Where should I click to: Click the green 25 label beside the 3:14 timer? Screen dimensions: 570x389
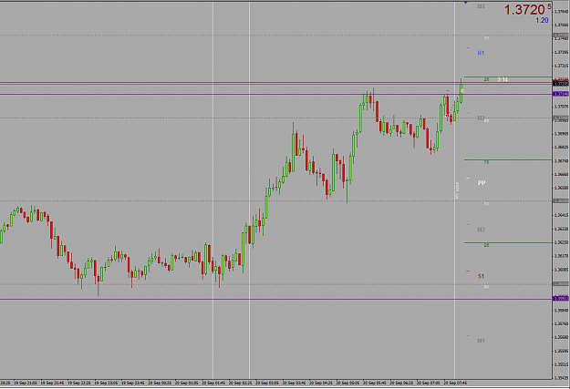click(x=486, y=79)
